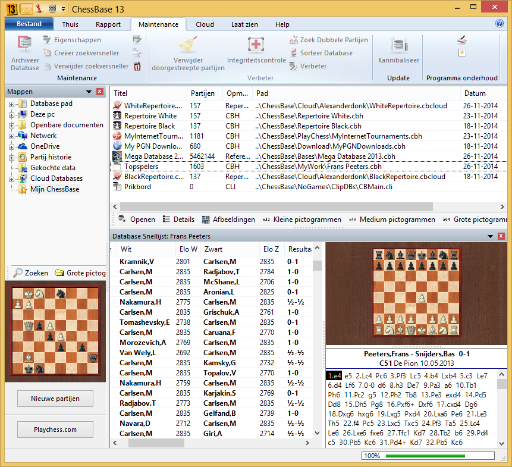512x467 pixels.
Task: Click the Archiveer Database icon
Action: click(25, 45)
